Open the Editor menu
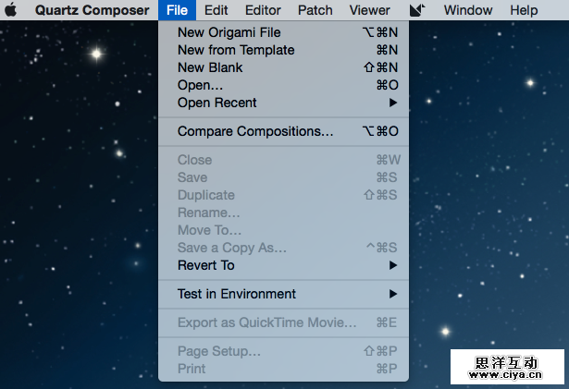Screen dimensions: 569x389 coord(263,10)
